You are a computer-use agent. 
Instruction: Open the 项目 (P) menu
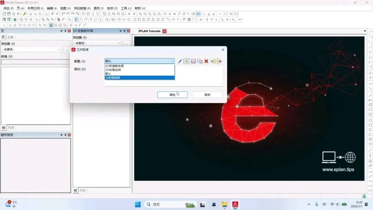(9, 8)
